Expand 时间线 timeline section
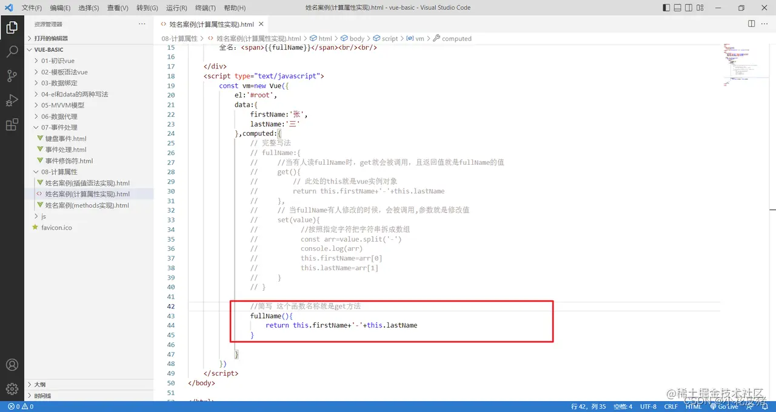 (x=89, y=396)
